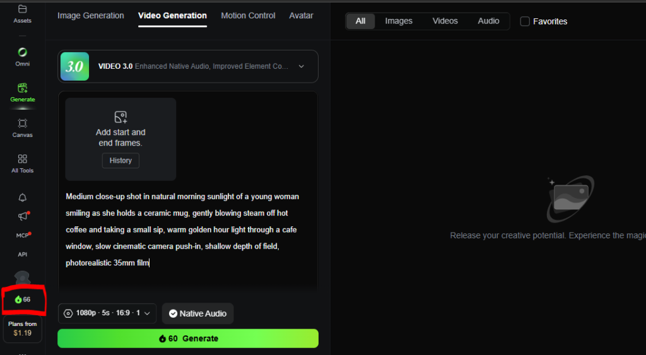Click the user avatar in the sidebar

[x=22, y=278]
